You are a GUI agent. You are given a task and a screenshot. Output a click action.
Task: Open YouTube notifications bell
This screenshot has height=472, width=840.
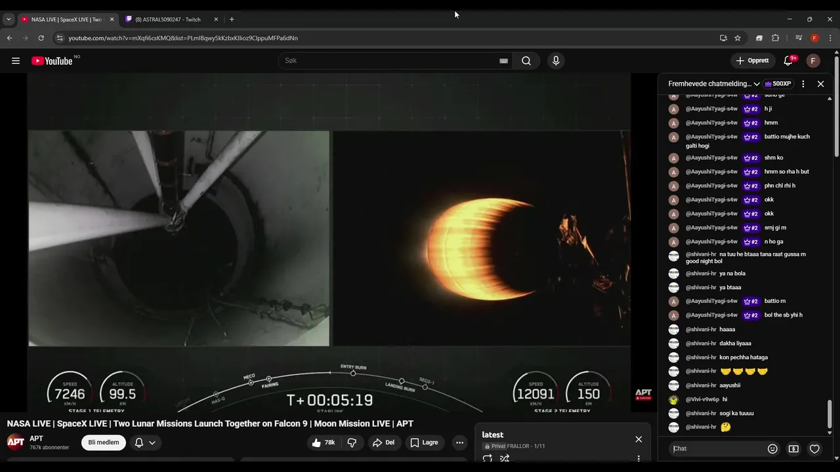[788, 61]
